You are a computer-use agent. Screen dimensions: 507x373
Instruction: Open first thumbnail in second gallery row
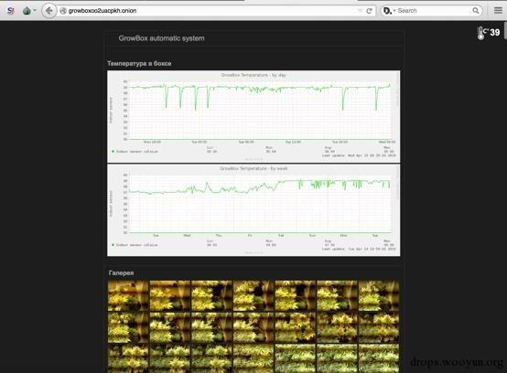tap(128, 327)
